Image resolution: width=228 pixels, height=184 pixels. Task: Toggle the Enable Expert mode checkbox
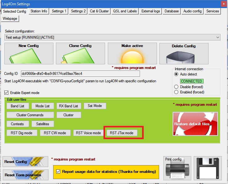click(x=6, y=93)
